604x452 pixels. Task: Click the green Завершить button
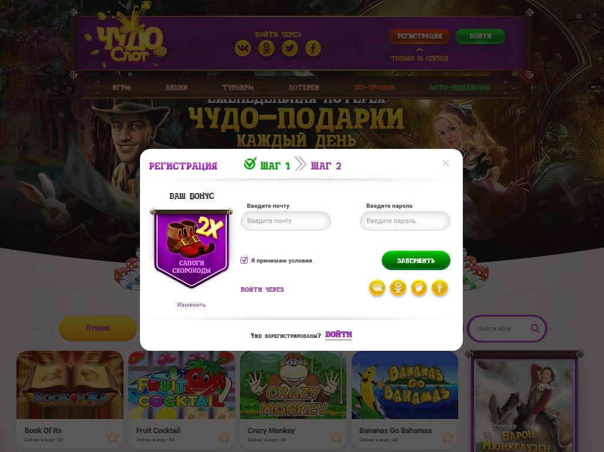pos(416,261)
